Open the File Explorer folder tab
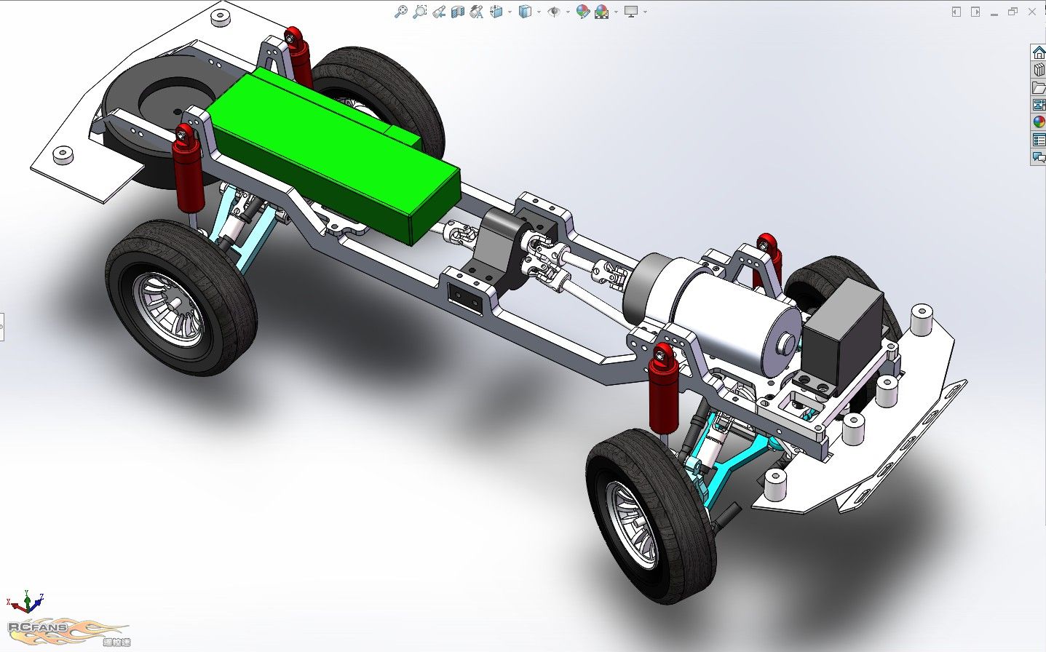 click(1039, 87)
